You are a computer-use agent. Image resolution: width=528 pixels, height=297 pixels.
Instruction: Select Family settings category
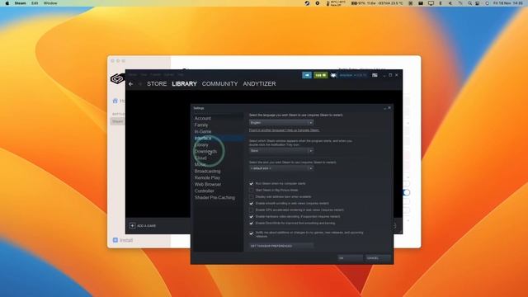pyautogui.click(x=201, y=125)
